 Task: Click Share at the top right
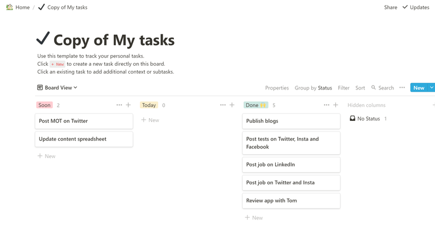click(391, 7)
